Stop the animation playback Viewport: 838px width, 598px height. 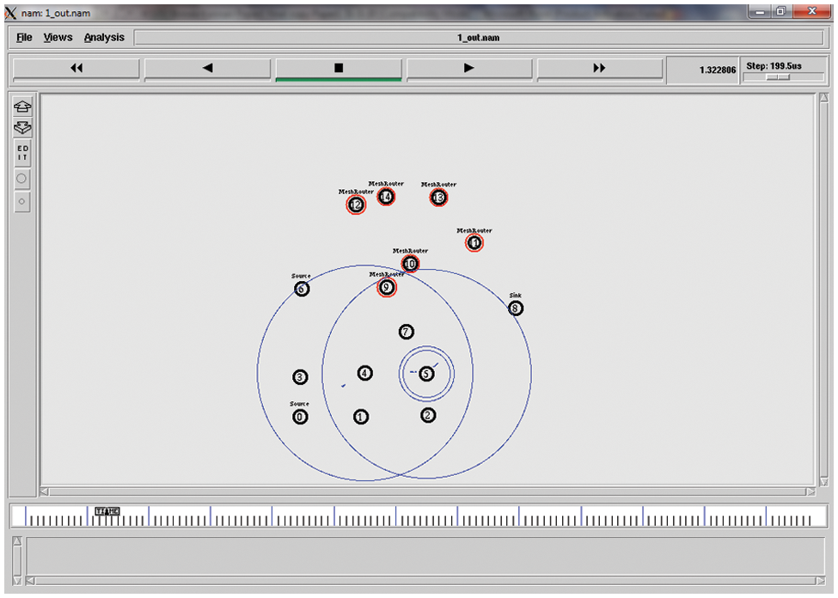pos(338,69)
